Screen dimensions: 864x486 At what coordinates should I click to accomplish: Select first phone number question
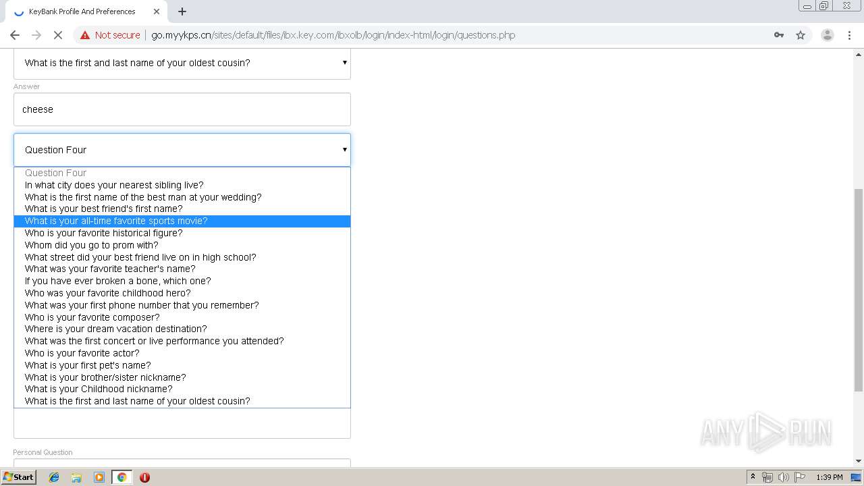click(182, 305)
